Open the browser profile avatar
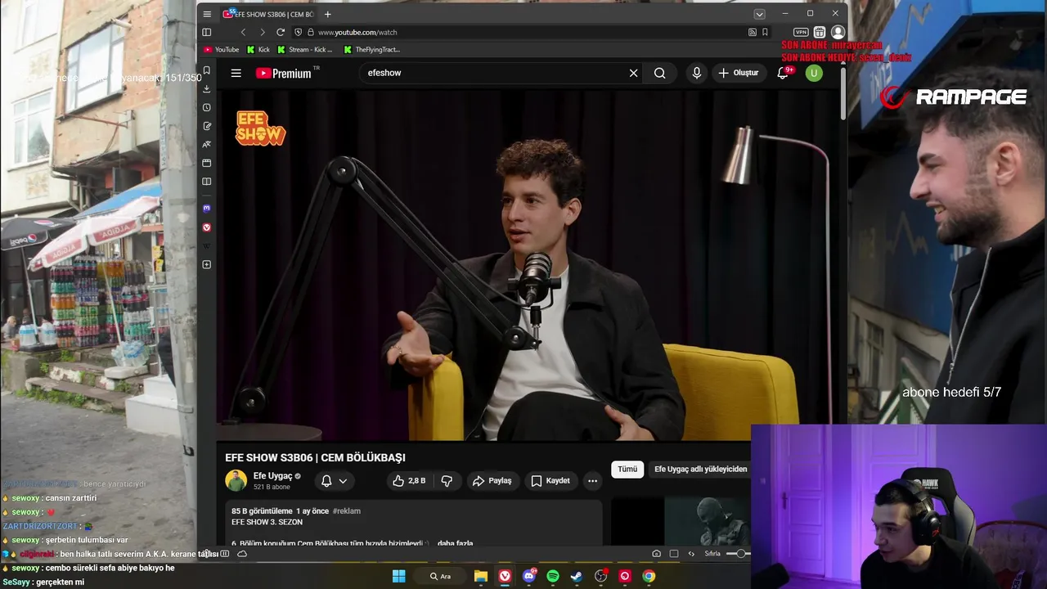This screenshot has width=1047, height=589. [838, 32]
